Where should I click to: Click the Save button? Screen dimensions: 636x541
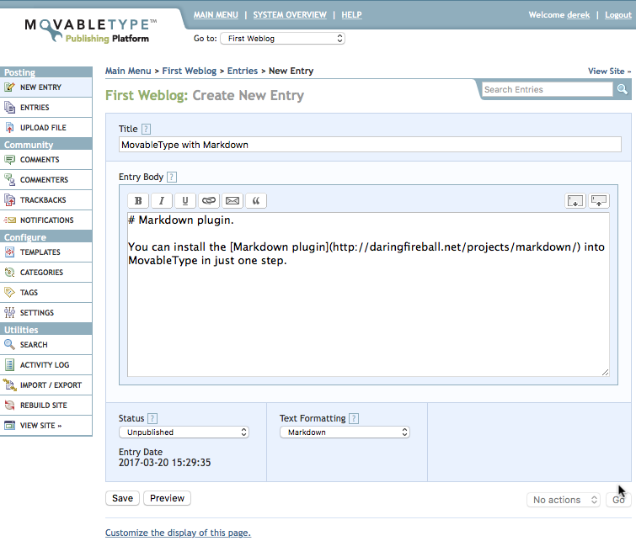tap(122, 498)
